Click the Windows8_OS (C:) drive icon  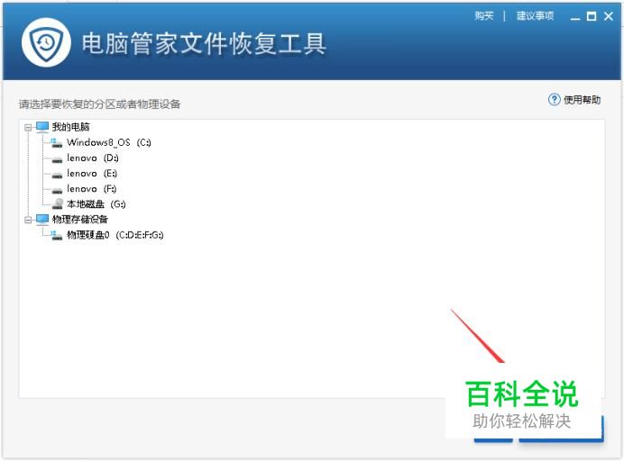[57, 142]
